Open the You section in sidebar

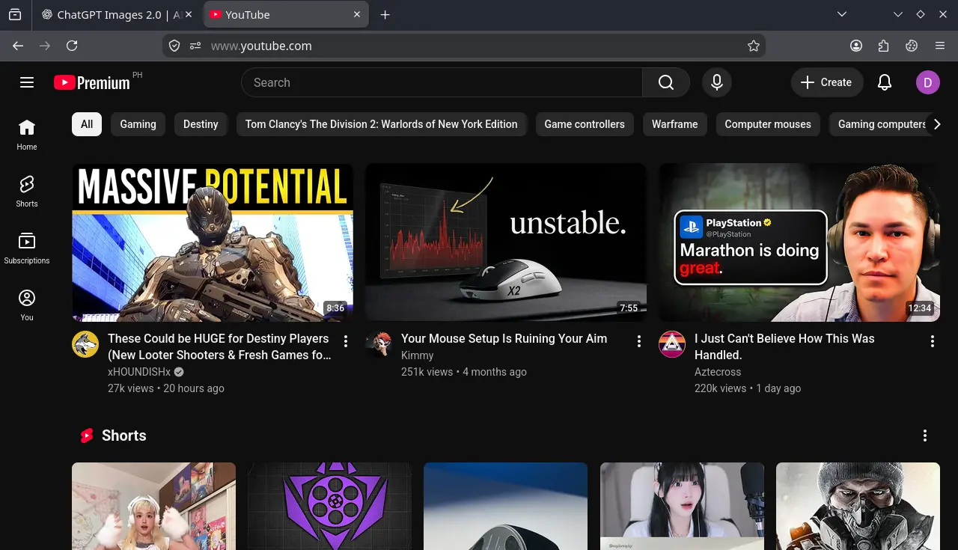point(27,305)
